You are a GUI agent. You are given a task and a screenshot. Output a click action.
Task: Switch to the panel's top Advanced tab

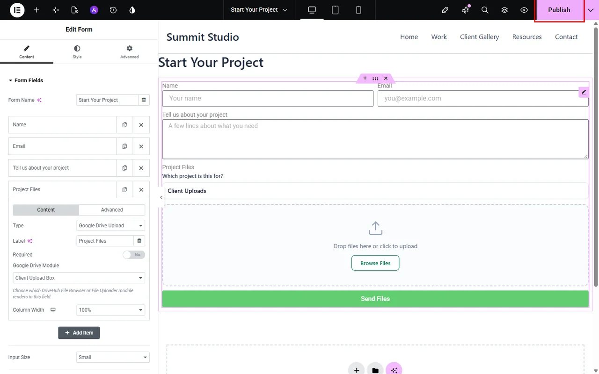point(130,51)
